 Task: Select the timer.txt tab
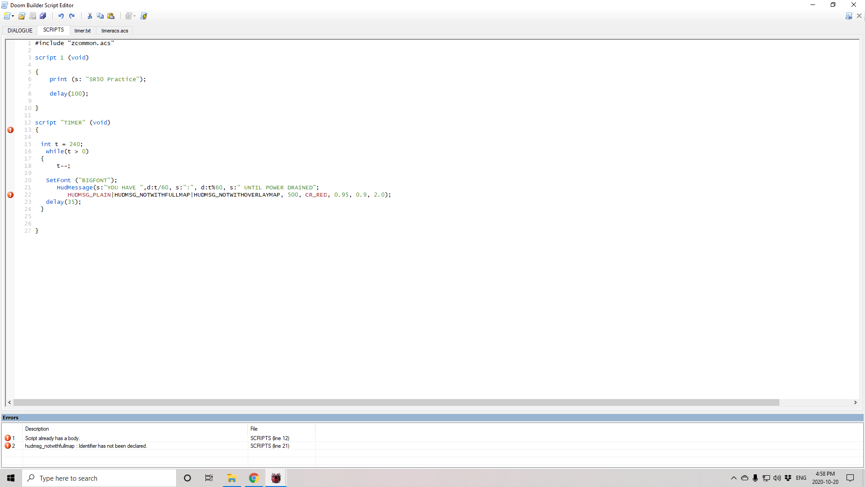82,30
